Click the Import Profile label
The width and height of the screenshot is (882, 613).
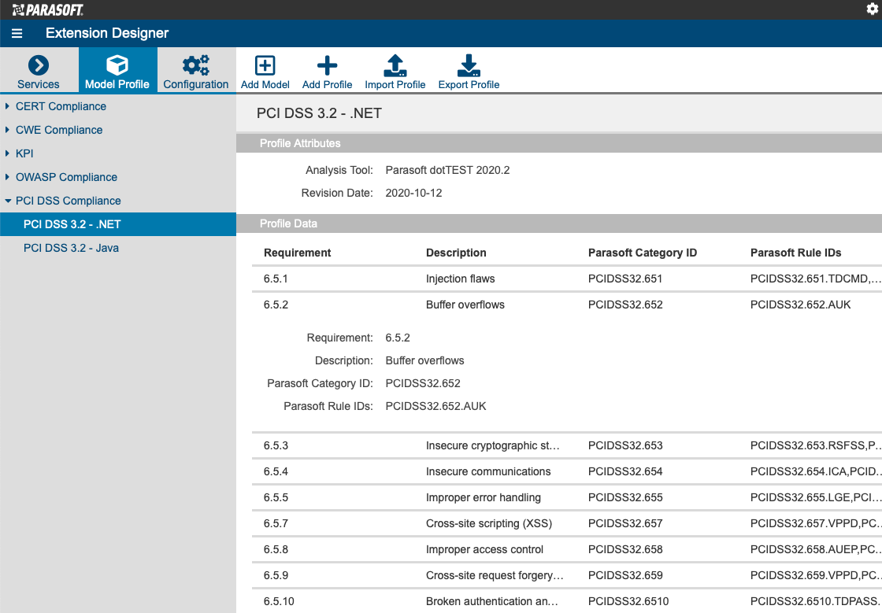point(395,84)
